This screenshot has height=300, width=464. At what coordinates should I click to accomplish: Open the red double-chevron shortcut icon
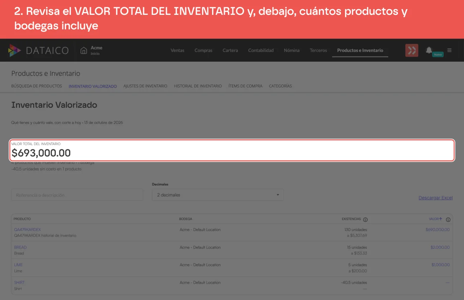click(412, 50)
